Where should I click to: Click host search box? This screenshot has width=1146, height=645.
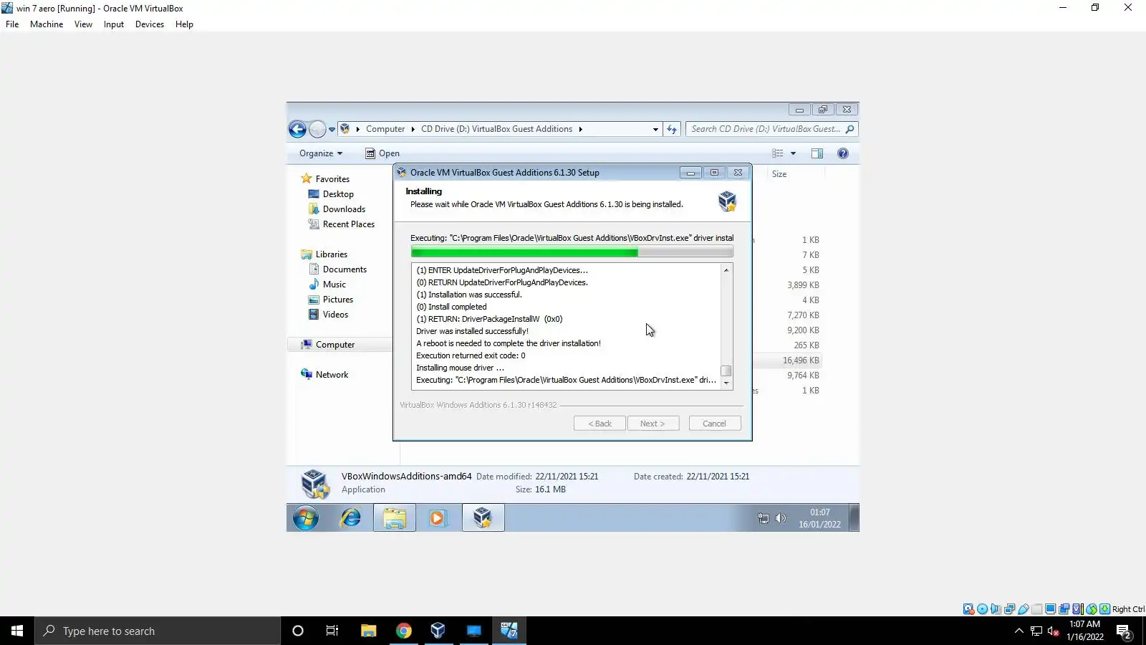pos(158,631)
